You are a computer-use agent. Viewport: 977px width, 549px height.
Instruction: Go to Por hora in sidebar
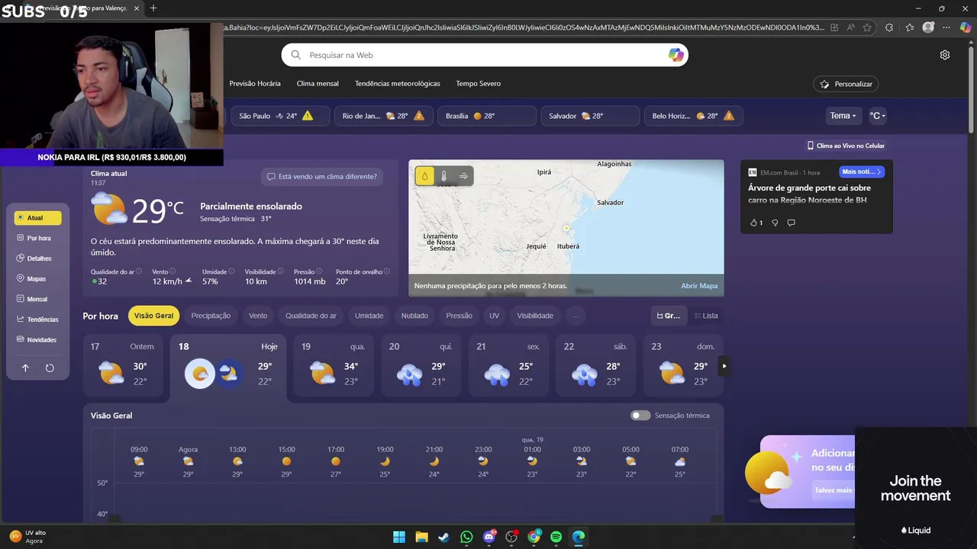pyautogui.click(x=37, y=239)
